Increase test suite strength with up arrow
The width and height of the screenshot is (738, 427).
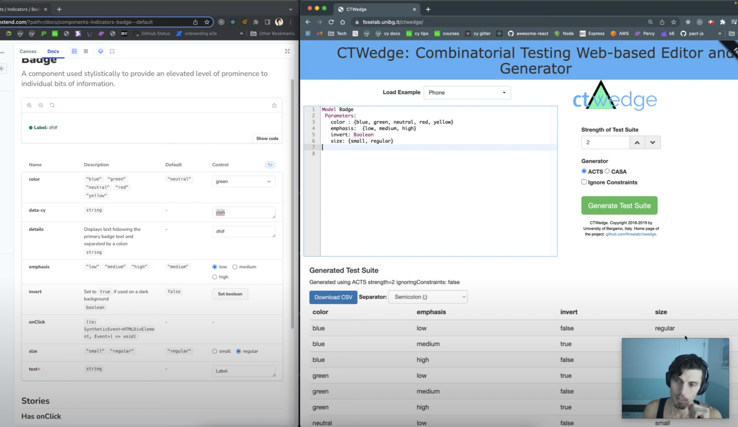coord(637,142)
